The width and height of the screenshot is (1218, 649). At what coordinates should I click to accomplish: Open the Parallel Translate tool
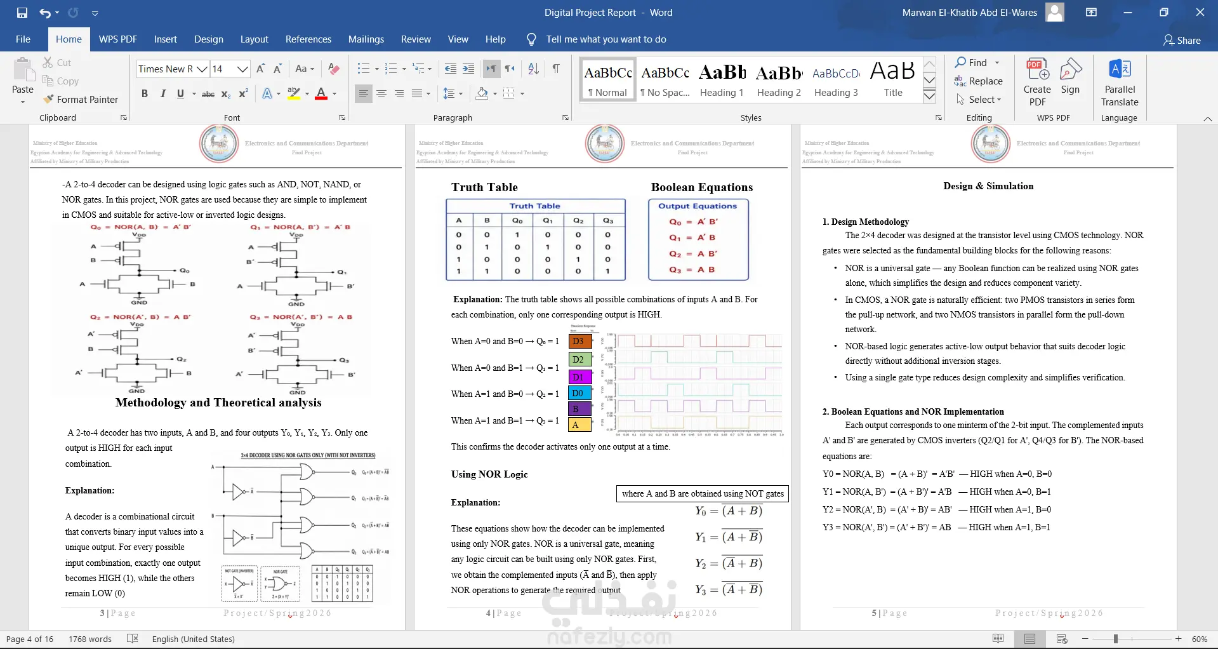1120,82
